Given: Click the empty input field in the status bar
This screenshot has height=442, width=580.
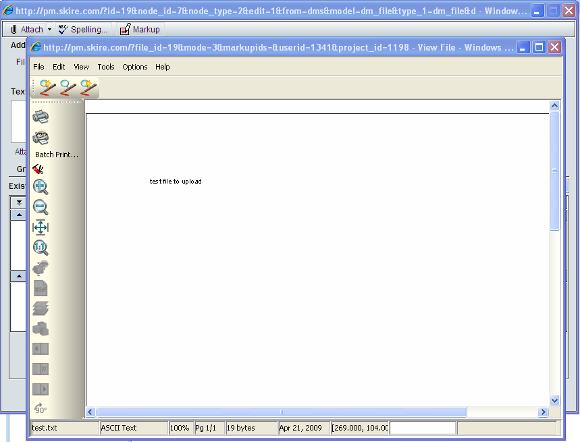Looking at the screenshot, I should 423,428.
